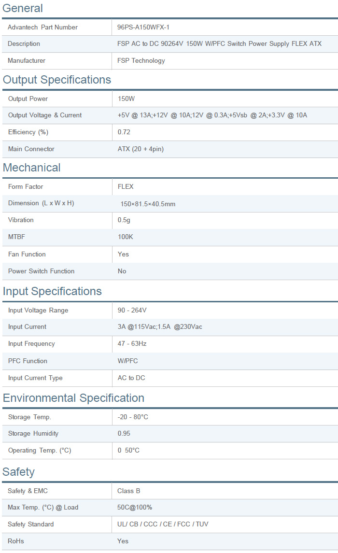Select the 47 - 63Hz frequency value

tap(132, 343)
